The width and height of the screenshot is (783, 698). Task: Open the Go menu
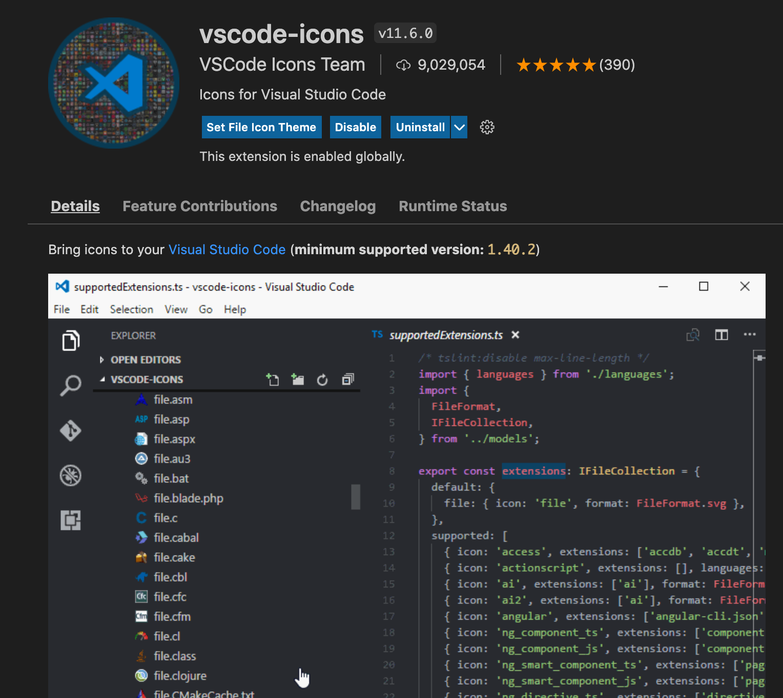(x=205, y=309)
